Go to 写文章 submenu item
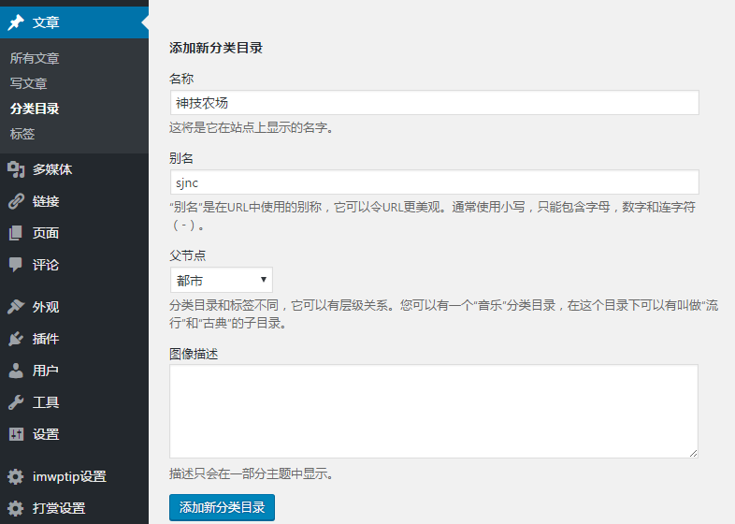Image resolution: width=735 pixels, height=524 pixels. [29, 83]
